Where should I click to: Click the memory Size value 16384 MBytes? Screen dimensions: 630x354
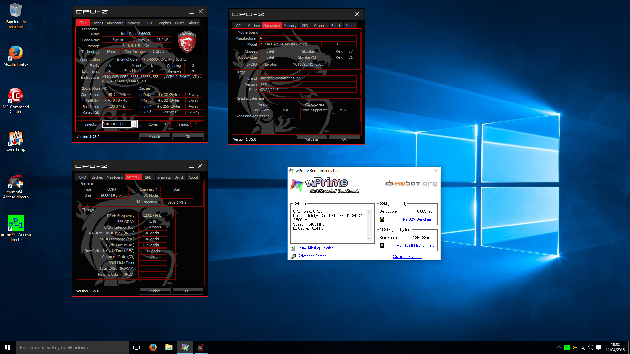[x=112, y=196]
